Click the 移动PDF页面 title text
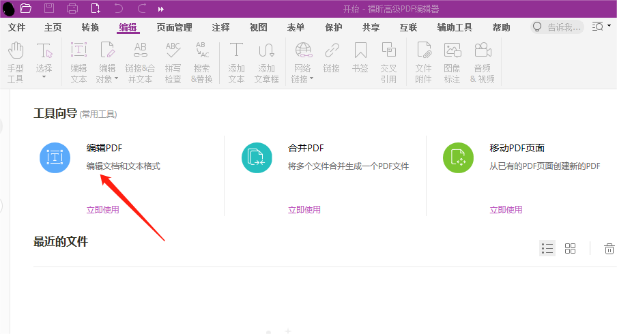This screenshot has height=334, width=617. pyautogui.click(x=517, y=148)
